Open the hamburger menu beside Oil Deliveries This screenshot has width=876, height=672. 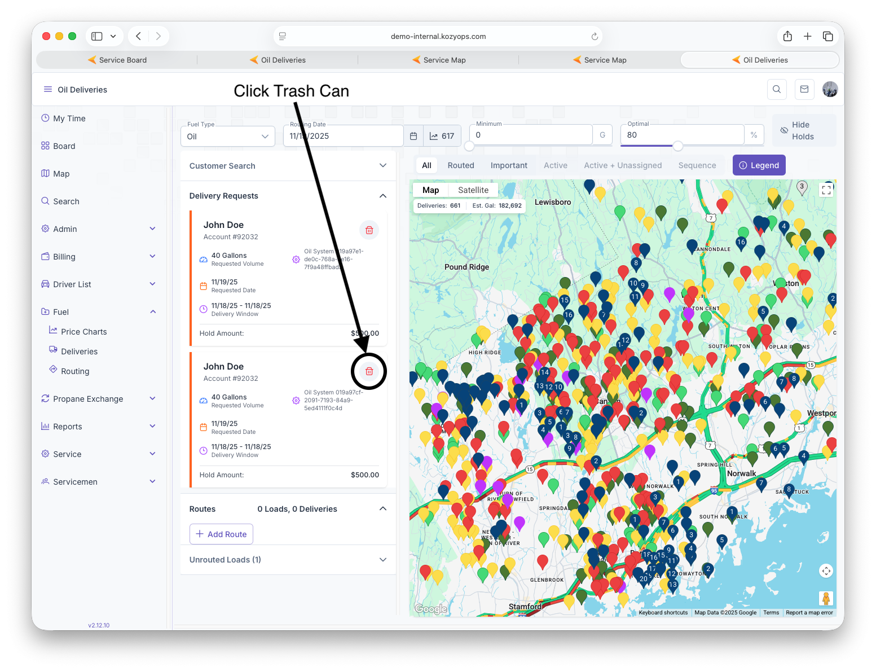point(48,89)
